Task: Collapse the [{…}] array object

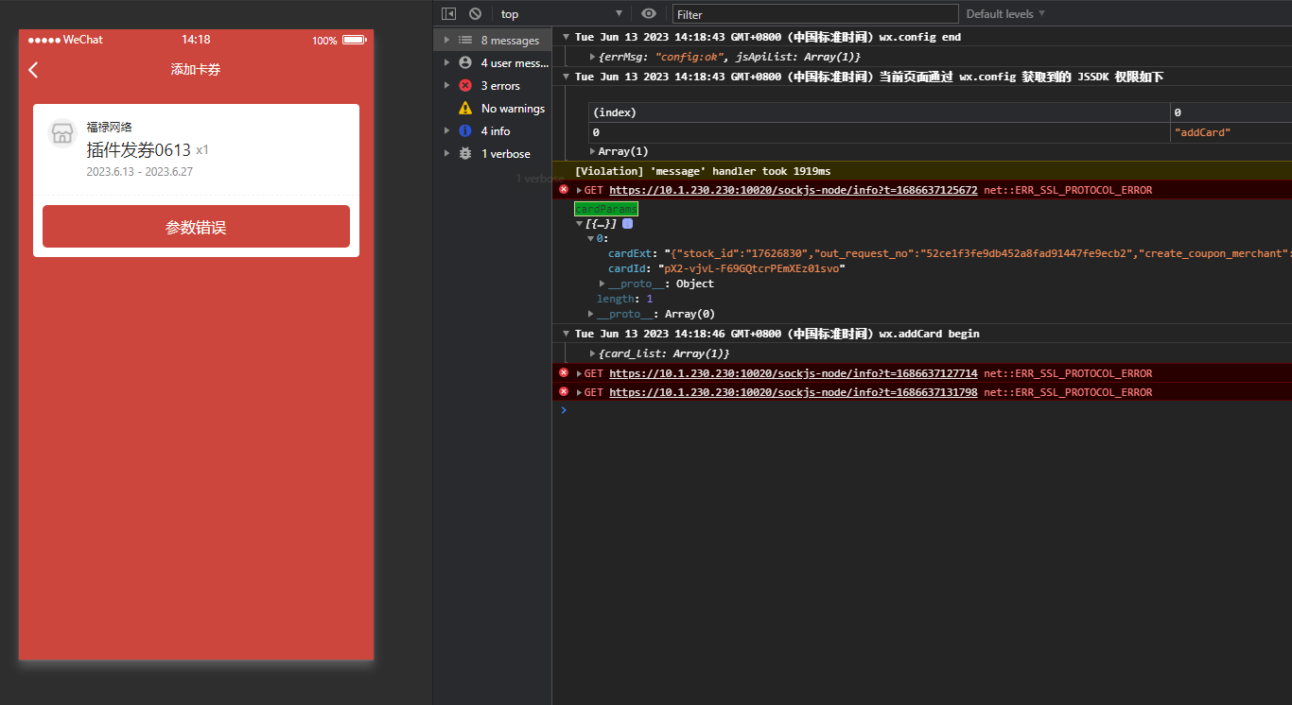Action: [x=579, y=224]
